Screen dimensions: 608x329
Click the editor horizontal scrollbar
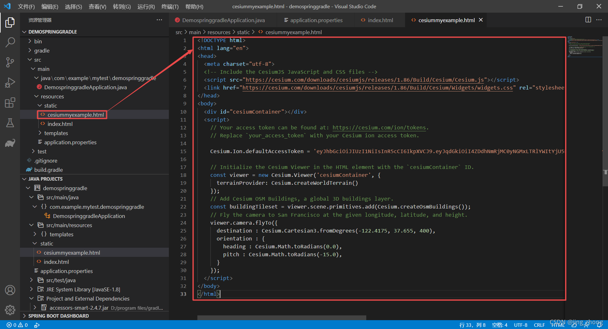pos(282,318)
